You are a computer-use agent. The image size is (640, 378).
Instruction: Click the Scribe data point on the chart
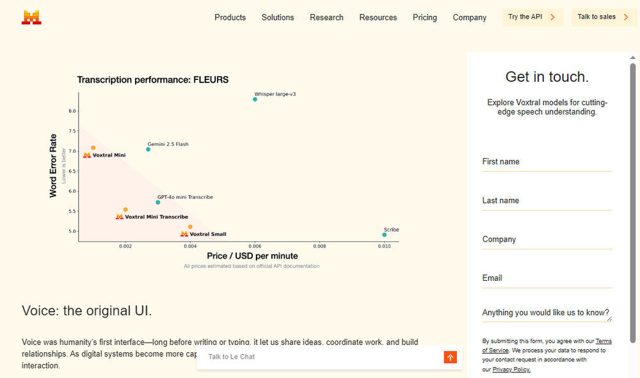[x=384, y=235]
